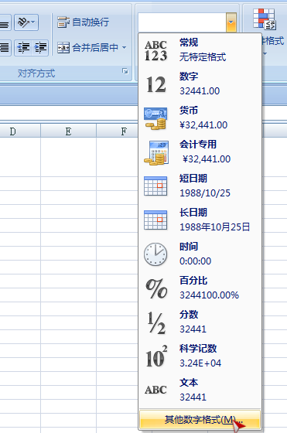Screen dimensions: 287x433
Task: Select column E header
Action: [x=69, y=131]
